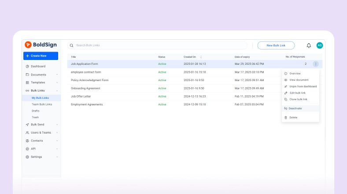The image size is (347, 194).
Task: Click the No. of Responses header
Action: click(295, 57)
